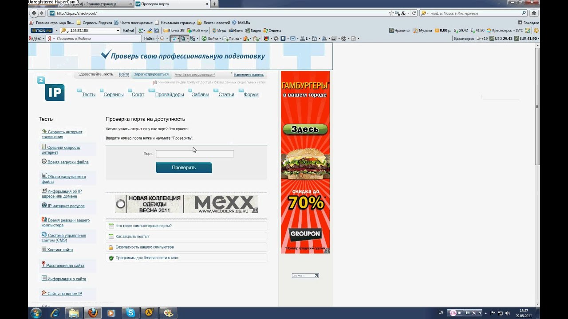568x319 pixels.
Task: Open 'Почта 28' on the mail.ru toolbar
Action: tap(174, 31)
